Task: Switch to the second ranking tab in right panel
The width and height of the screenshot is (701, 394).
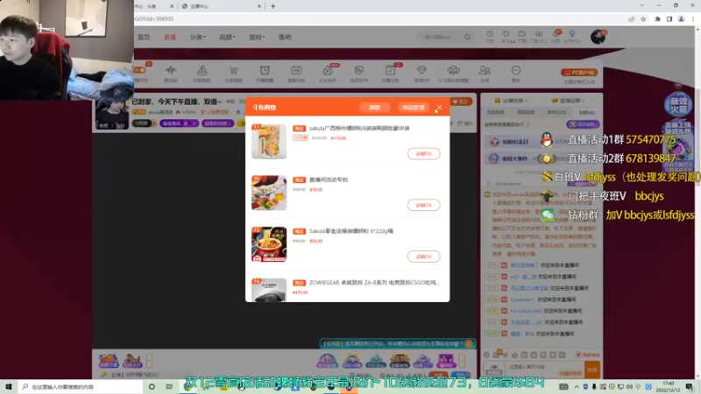Action: (x=526, y=112)
